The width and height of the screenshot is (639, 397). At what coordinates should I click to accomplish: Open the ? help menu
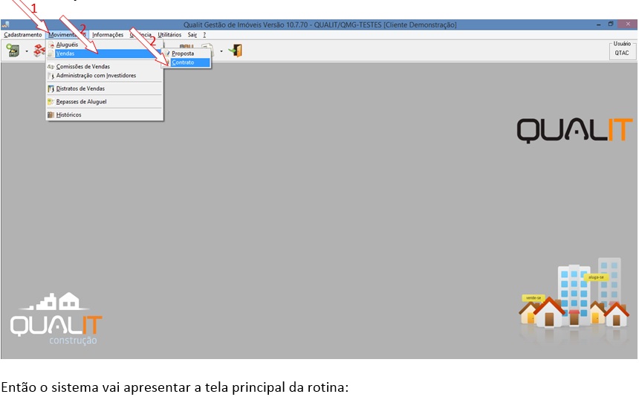[204, 35]
